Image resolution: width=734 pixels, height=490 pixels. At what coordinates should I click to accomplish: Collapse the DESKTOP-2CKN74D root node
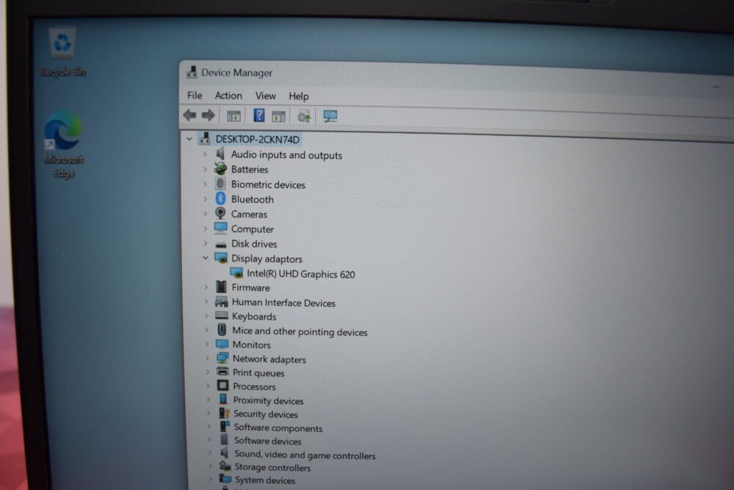(189, 139)
